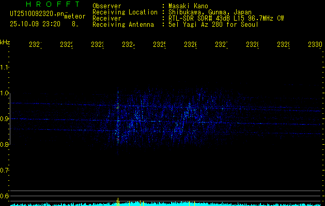Viewport: 325px width, 206px height.
Task: Click the kHz axis unit label
Action: 5,42
